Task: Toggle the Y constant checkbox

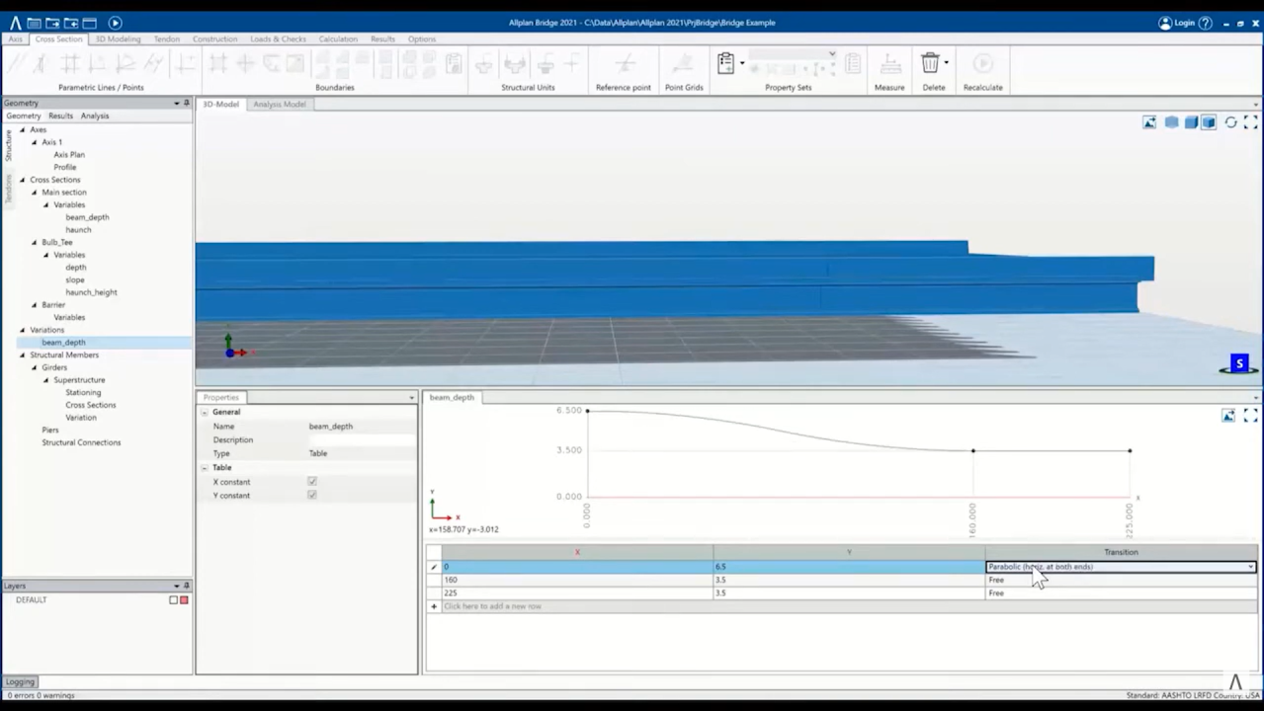Action: 311,495
